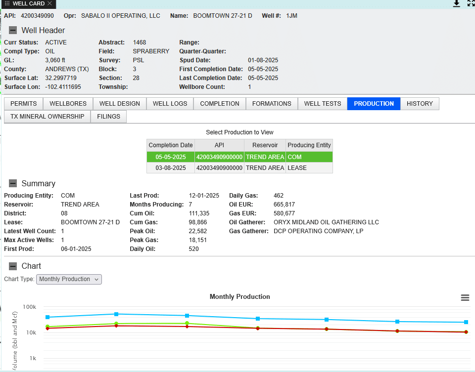The width and height of the screenshot is (475, 372).
Task: Open the Wellbores tab
Action: click(x=68, y=104)
